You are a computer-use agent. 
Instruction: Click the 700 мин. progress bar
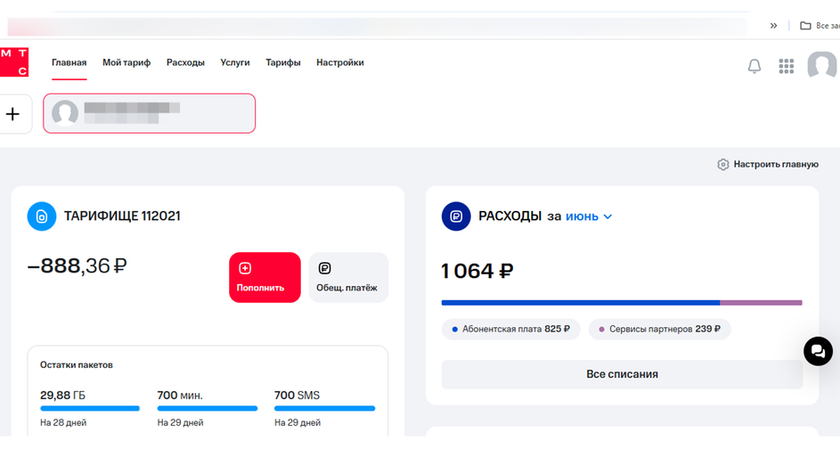tap(208, 408)
